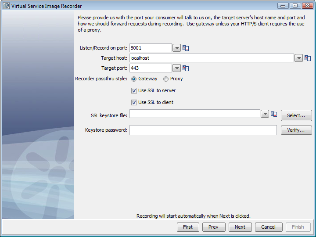The width and height of the screenshot is (316, 237).
Task: Select the Gateway passthru style
Action: [x=134, y=79]
